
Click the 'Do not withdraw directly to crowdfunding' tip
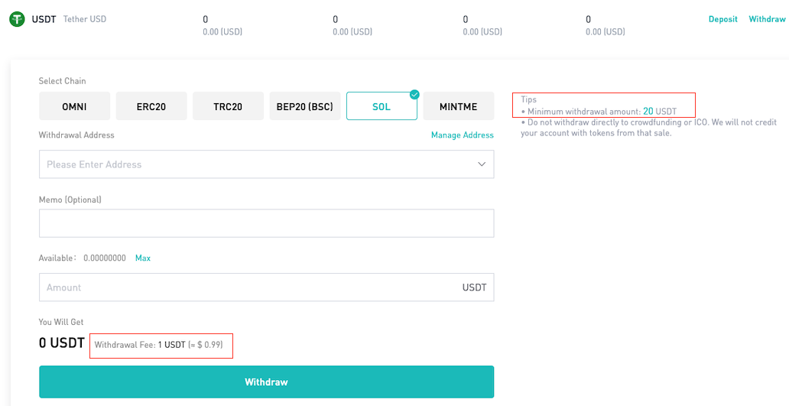pyautogui.click(x=648, y=128)
